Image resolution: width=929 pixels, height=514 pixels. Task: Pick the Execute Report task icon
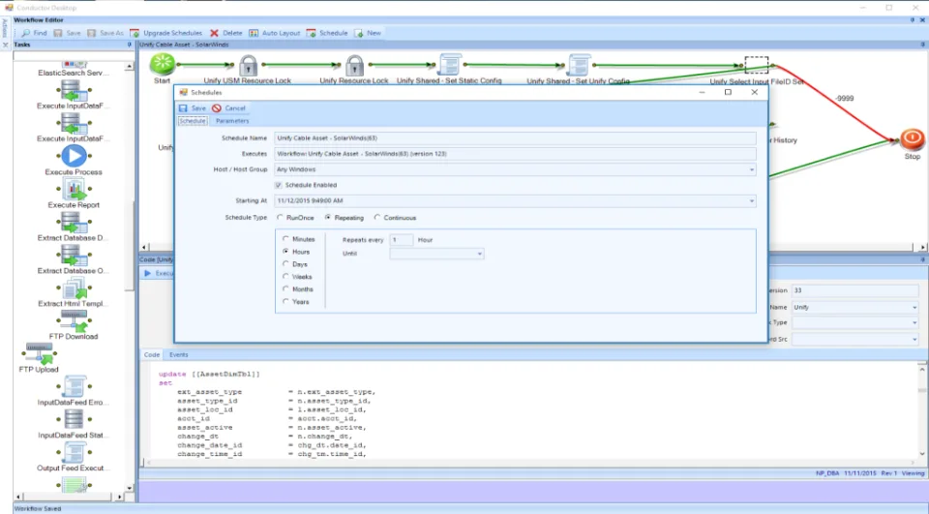point(74,189)
